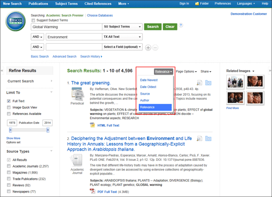Screen dimensions: 272x197
Task: Click the Periodical source type icon
Action: pyautogui.click(x=78, y=94)
